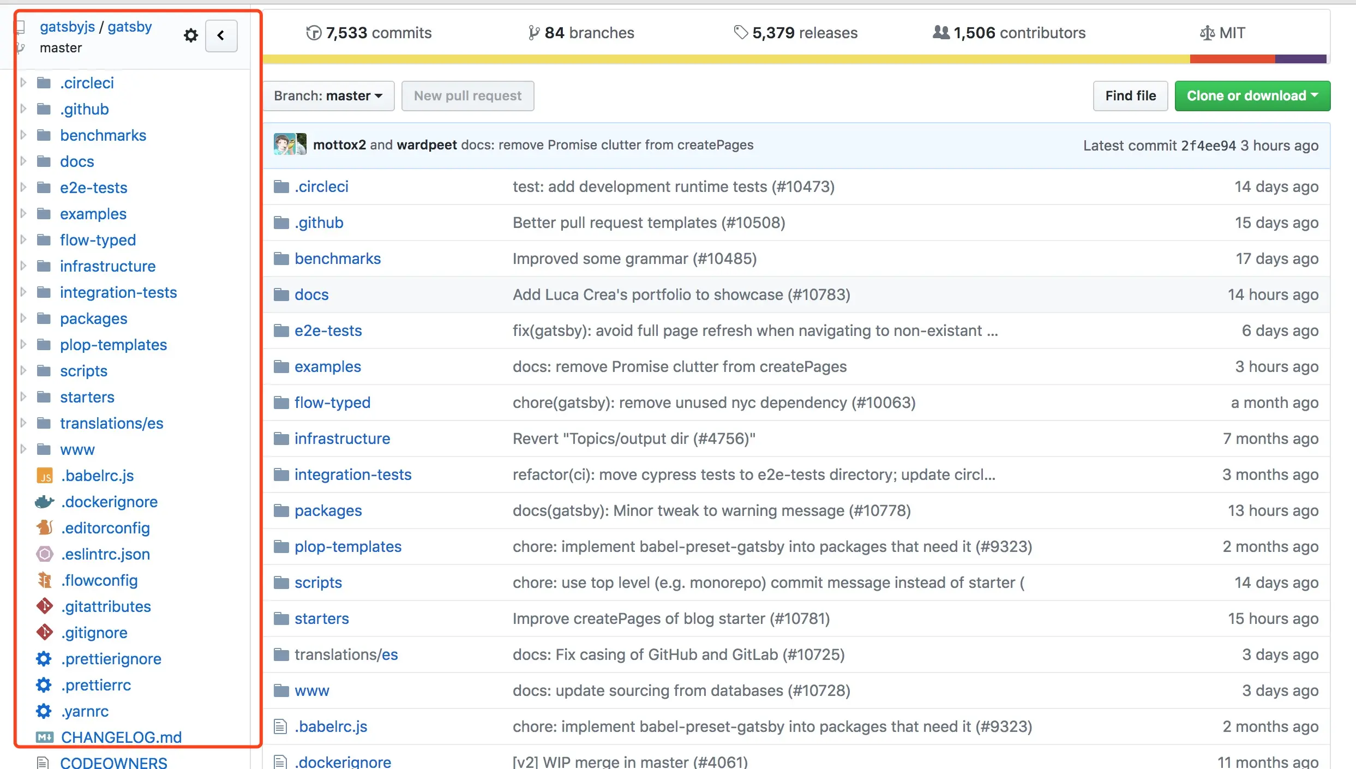This screenshot has width=1356, height=769.
Task: View the 5,379 releases tab
Action: (x=796, y=33)
